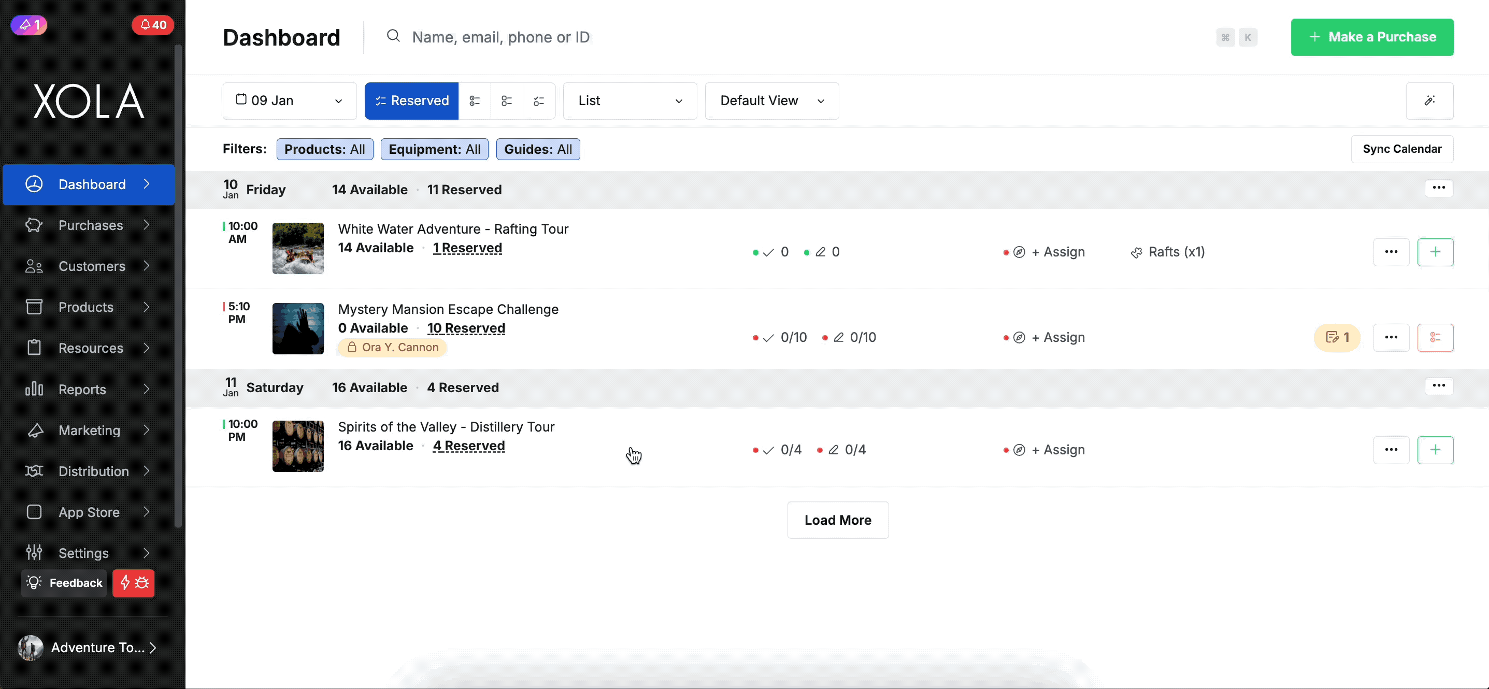Click check-in 0/10 for Mystery Mansion

tap(780, 338)
